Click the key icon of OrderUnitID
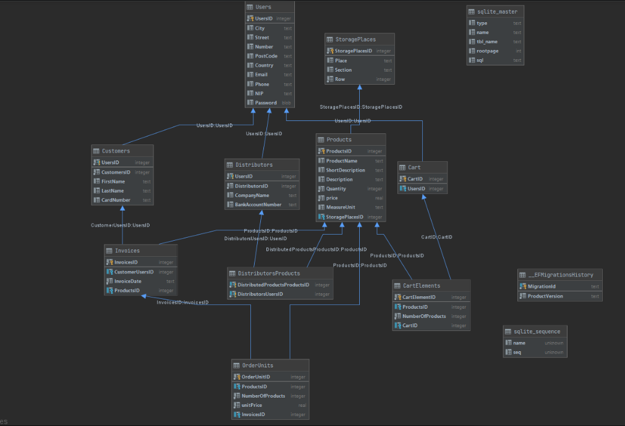 [x=237, y=377]
